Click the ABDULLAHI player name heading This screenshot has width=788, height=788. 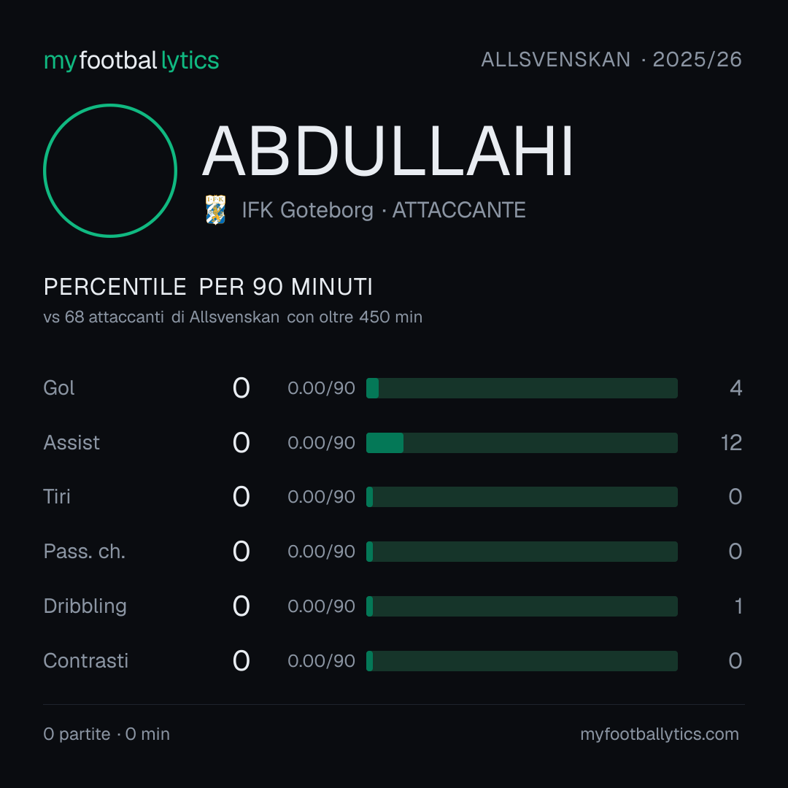[x=387, y=151]
